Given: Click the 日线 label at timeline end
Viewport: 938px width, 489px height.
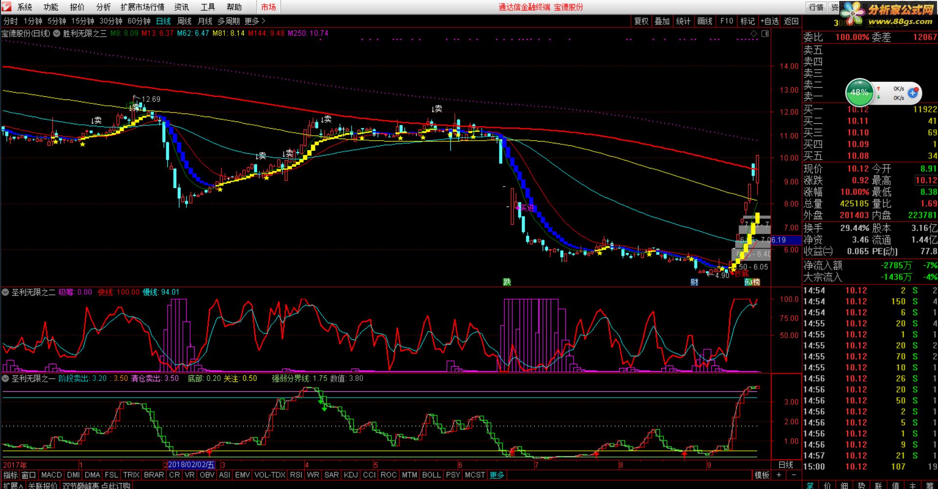Looking at the screenshot, I should 785,465.
